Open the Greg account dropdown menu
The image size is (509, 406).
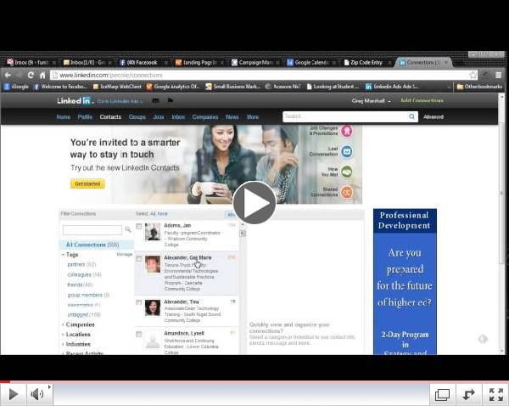coord(371,101)
